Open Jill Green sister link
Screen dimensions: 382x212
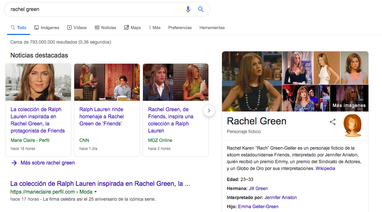(x=258, y=188)
